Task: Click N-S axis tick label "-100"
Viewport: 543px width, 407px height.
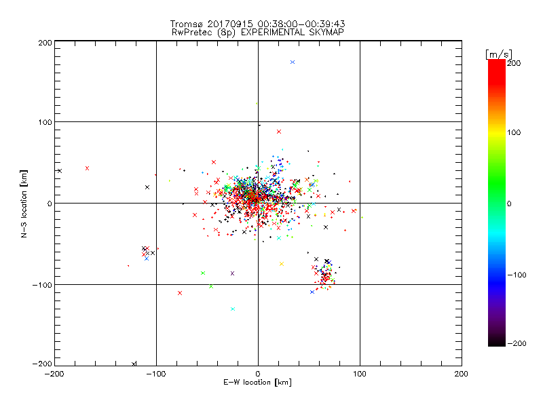Action: pos(42,285)
